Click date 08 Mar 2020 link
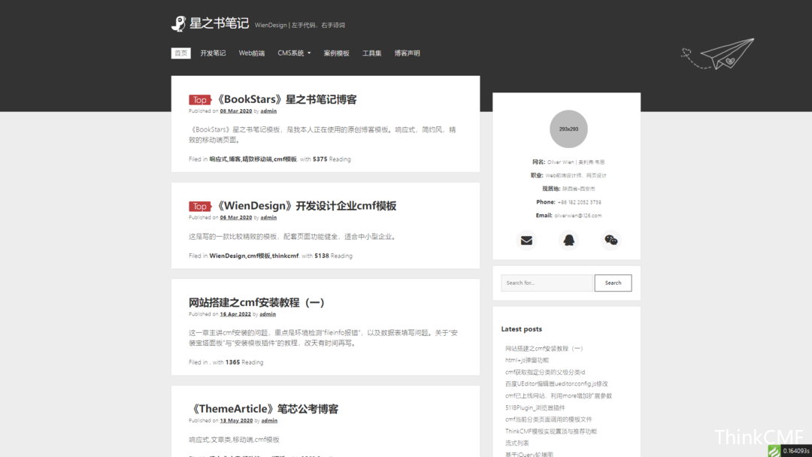Screen dimensions: 812x457 235,110
